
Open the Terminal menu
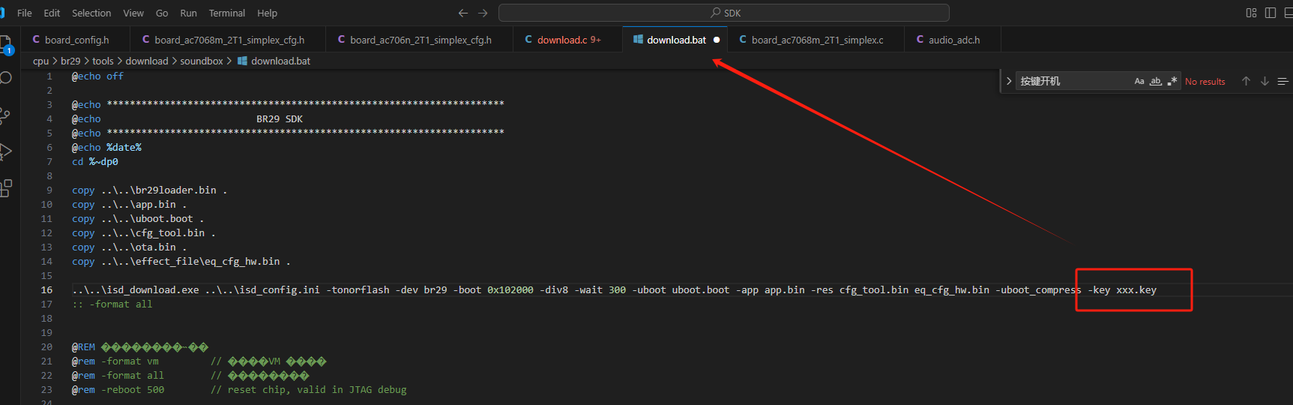(x=227, y=13)
